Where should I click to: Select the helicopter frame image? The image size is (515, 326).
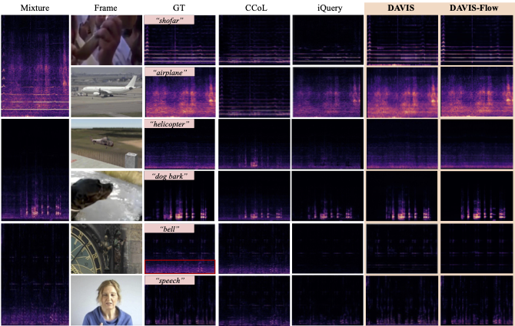tap(106, 143)
